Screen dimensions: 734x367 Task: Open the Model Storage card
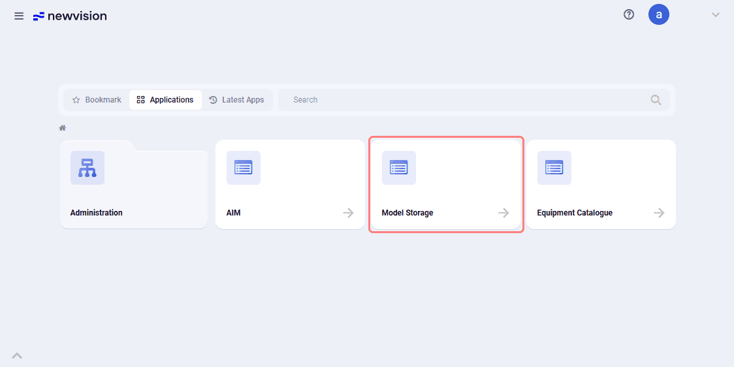(x=445, y=184)
